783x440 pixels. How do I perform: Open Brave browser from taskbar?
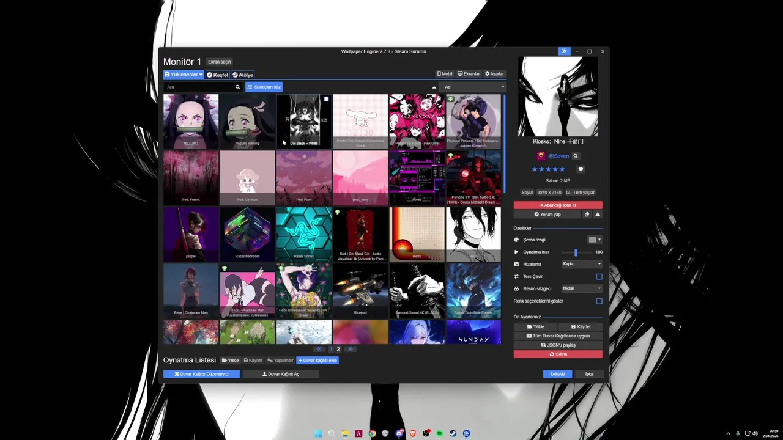(x=412, y=433)
